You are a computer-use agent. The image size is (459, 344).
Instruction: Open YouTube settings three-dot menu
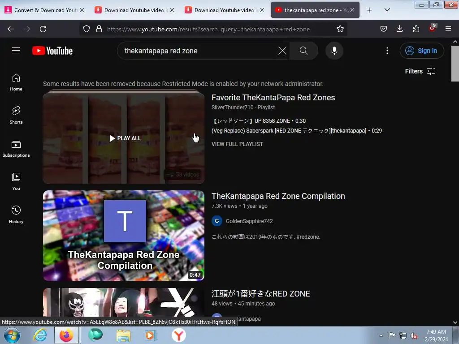(387, 51)
